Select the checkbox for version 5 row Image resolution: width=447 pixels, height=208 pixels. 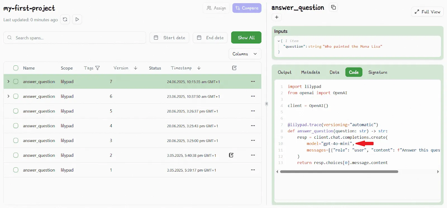(16, 111)
